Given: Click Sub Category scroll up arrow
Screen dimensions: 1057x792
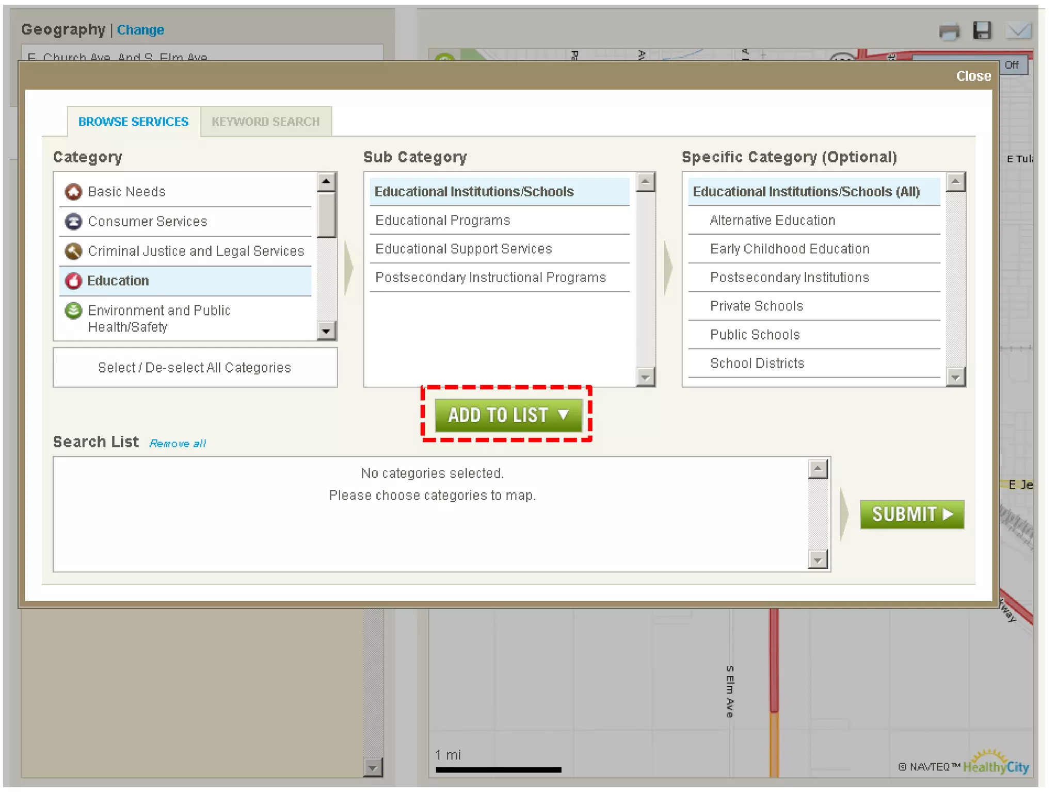Looking at the screenshot, I should (x=646, y=182).
